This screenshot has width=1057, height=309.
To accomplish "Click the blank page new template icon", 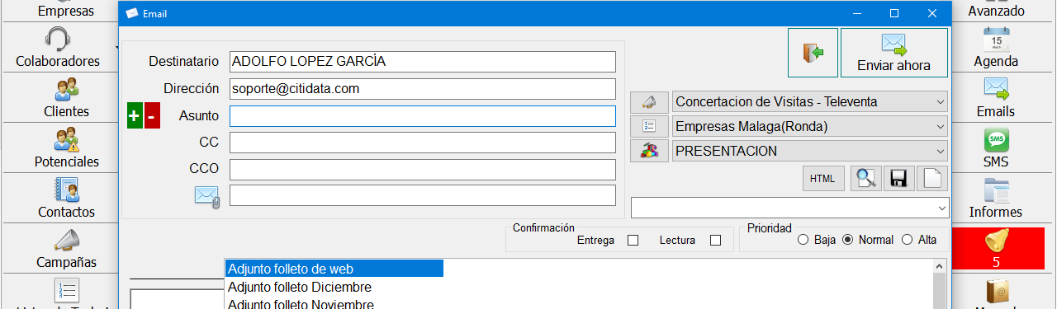I will pyautogui.click(x=932, y=178).
